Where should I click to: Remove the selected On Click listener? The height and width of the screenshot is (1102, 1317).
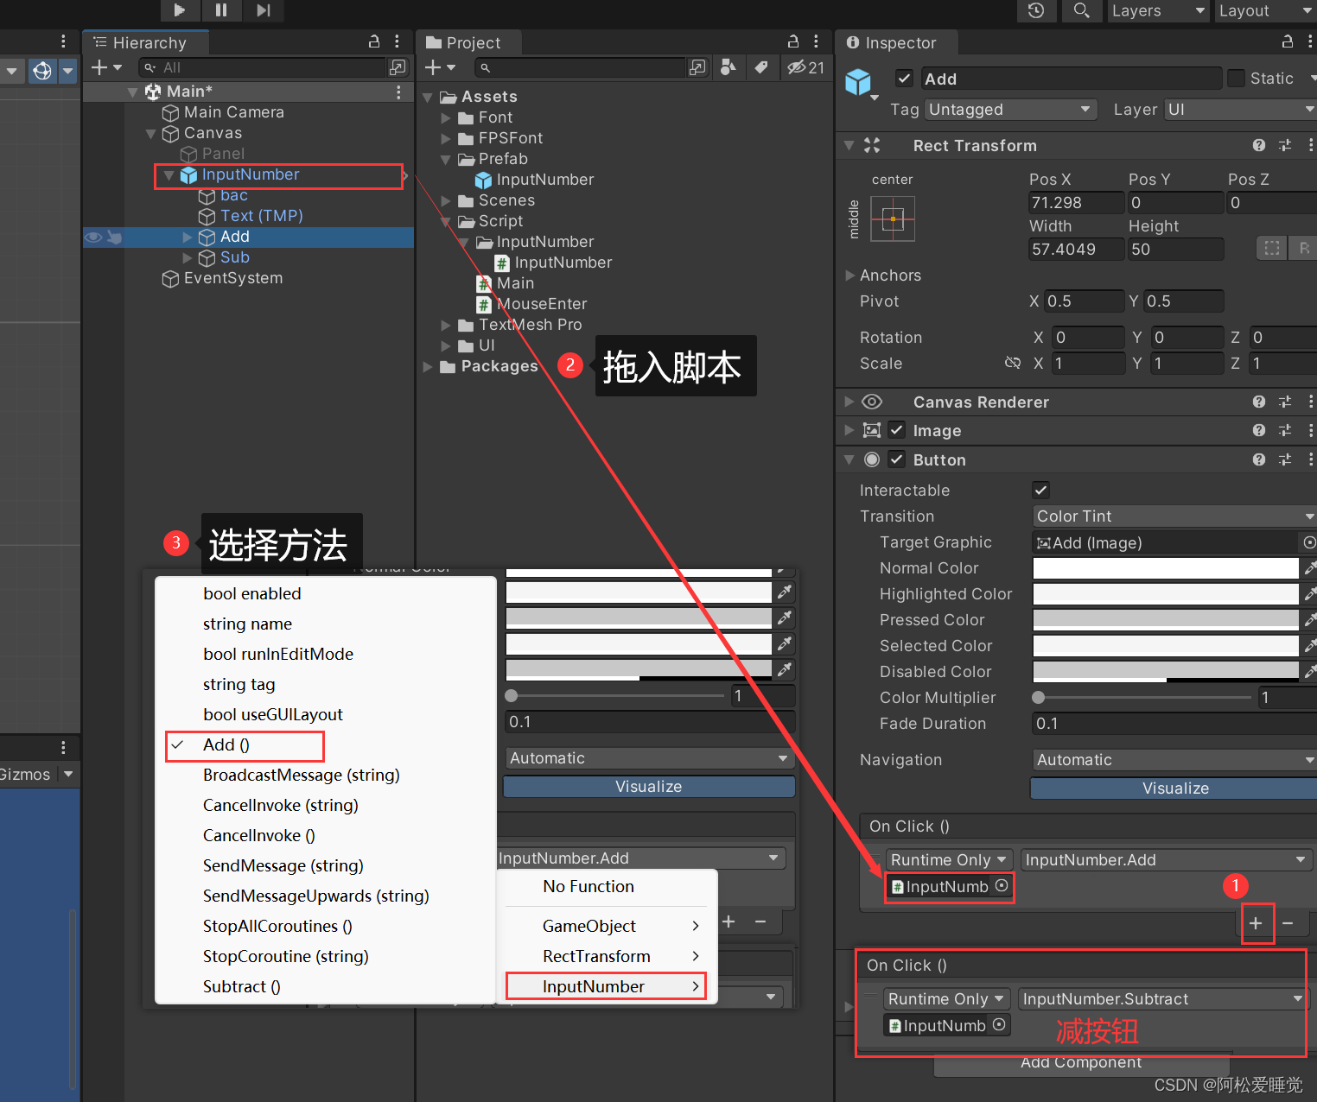[x=1288, y=923]
